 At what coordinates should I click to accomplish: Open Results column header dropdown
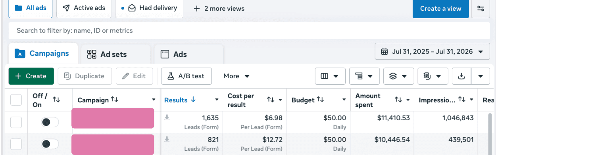[217, 100]
